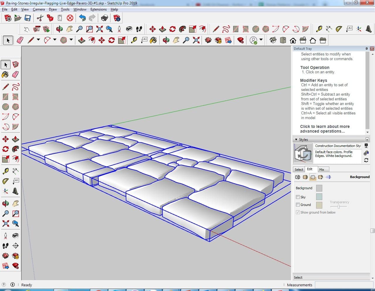Click the Print icon in top toolbar
The image size is (375, 291).
104,18
